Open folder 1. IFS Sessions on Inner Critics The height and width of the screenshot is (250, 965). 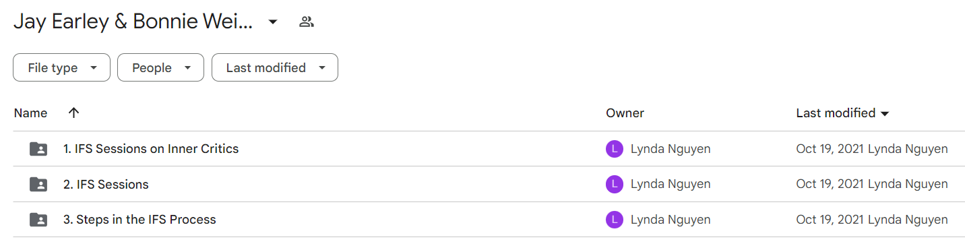point(151,149)
